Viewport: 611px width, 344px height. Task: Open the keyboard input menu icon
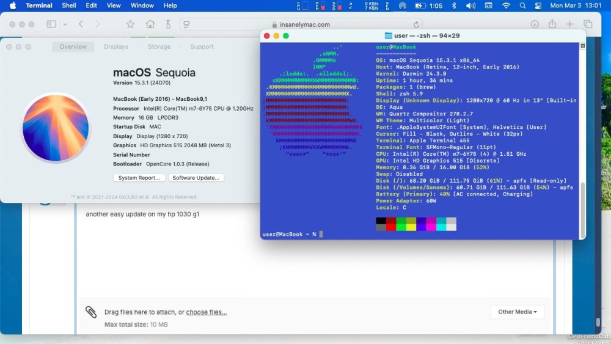coord(488,5)
